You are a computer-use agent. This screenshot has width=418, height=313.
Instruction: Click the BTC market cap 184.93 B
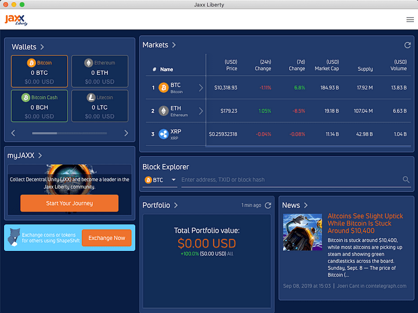pyautogui.click(x=330, y=88)
